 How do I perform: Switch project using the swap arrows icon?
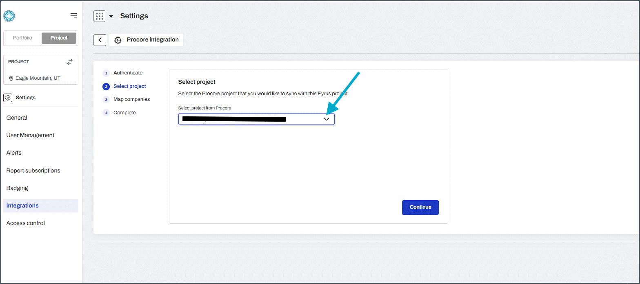70,62
